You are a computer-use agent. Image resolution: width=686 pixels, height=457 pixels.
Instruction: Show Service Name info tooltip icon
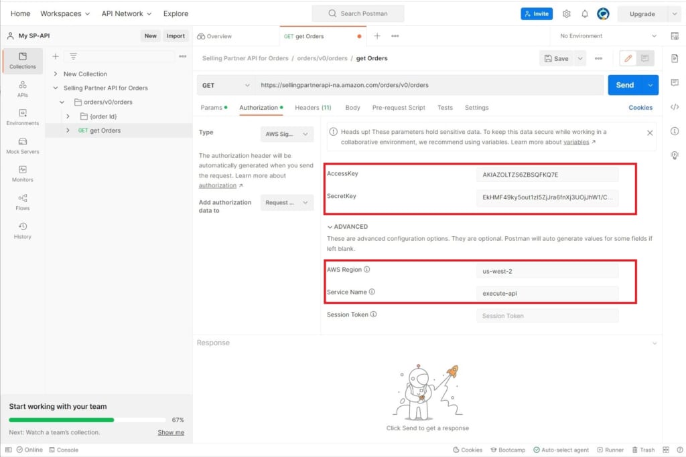tap(372, 292)
